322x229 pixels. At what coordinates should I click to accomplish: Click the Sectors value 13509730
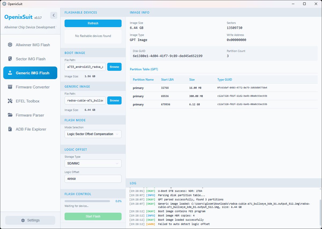click(235, 28)
